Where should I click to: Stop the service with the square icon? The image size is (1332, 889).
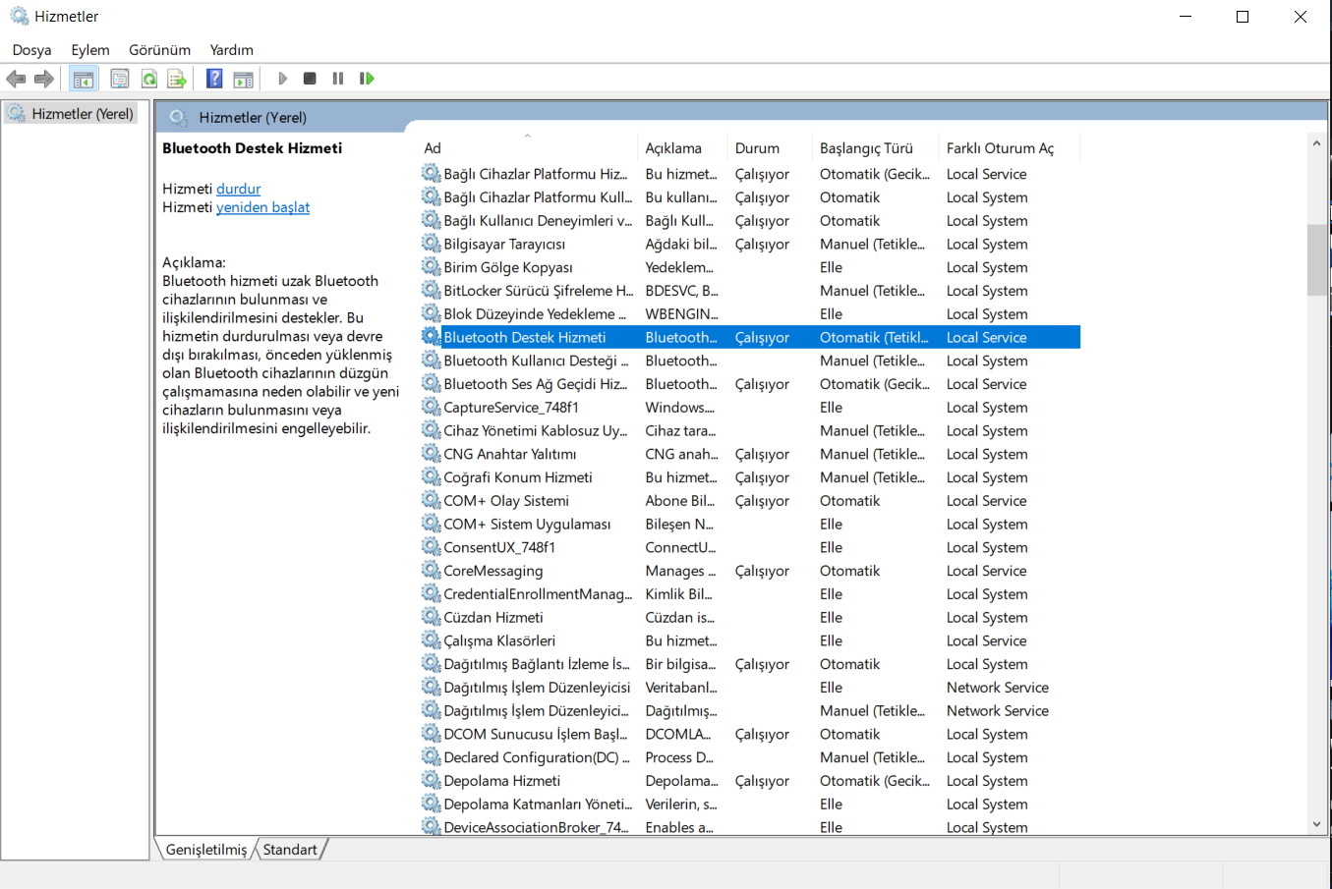tap(310, 79)
